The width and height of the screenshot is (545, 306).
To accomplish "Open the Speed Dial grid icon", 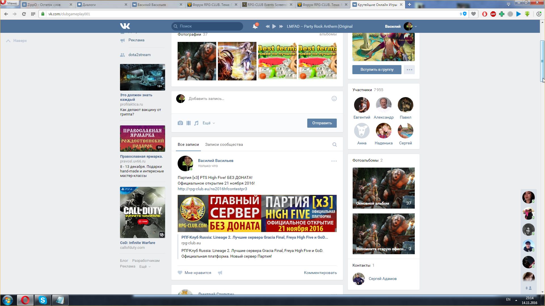I will tap(33, 14).
